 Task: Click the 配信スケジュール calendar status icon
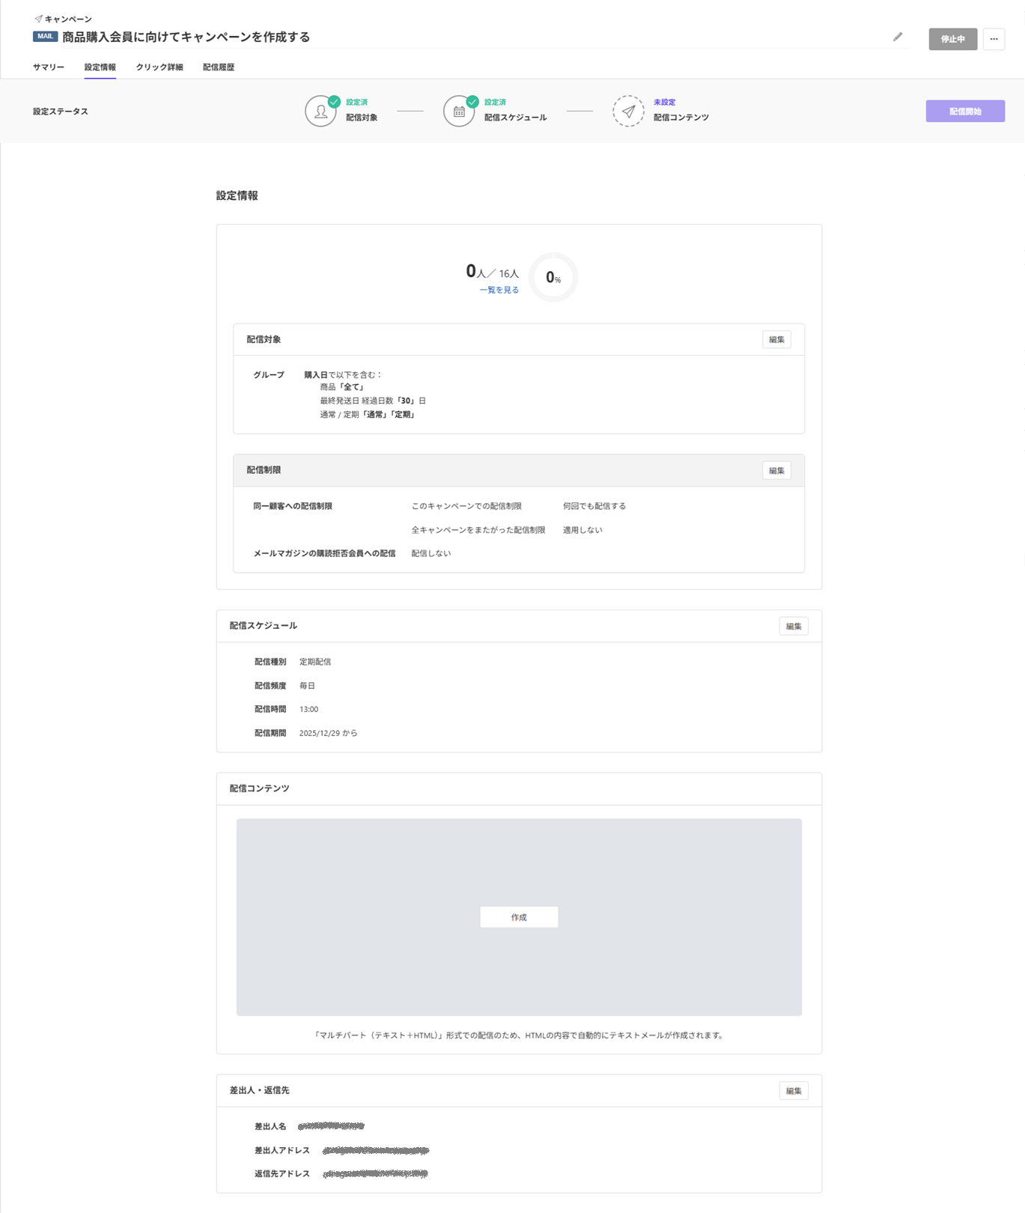tap(459, 112)
